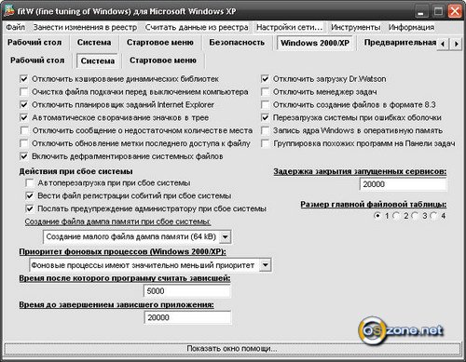Click the service shutdown delay field (20000)

(403, 184)
